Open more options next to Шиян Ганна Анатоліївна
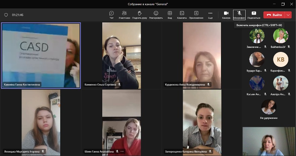This screenshot has height=156, width=296. (122, 151)
